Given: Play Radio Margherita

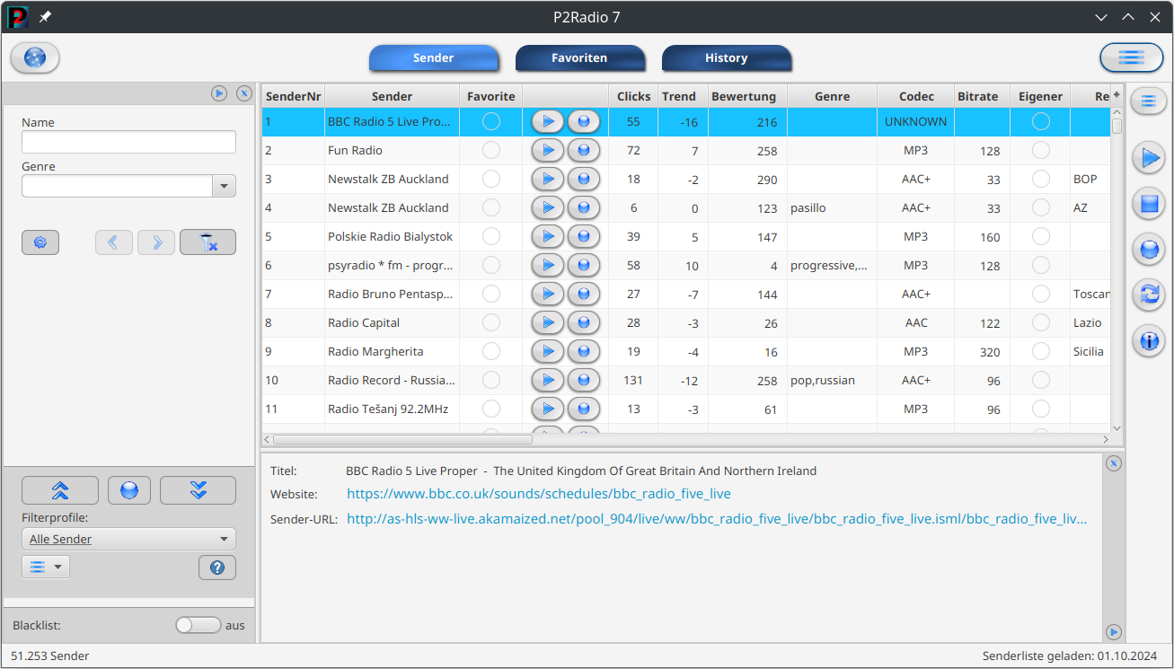Looking at the screenshot, I should click(548, 351).
